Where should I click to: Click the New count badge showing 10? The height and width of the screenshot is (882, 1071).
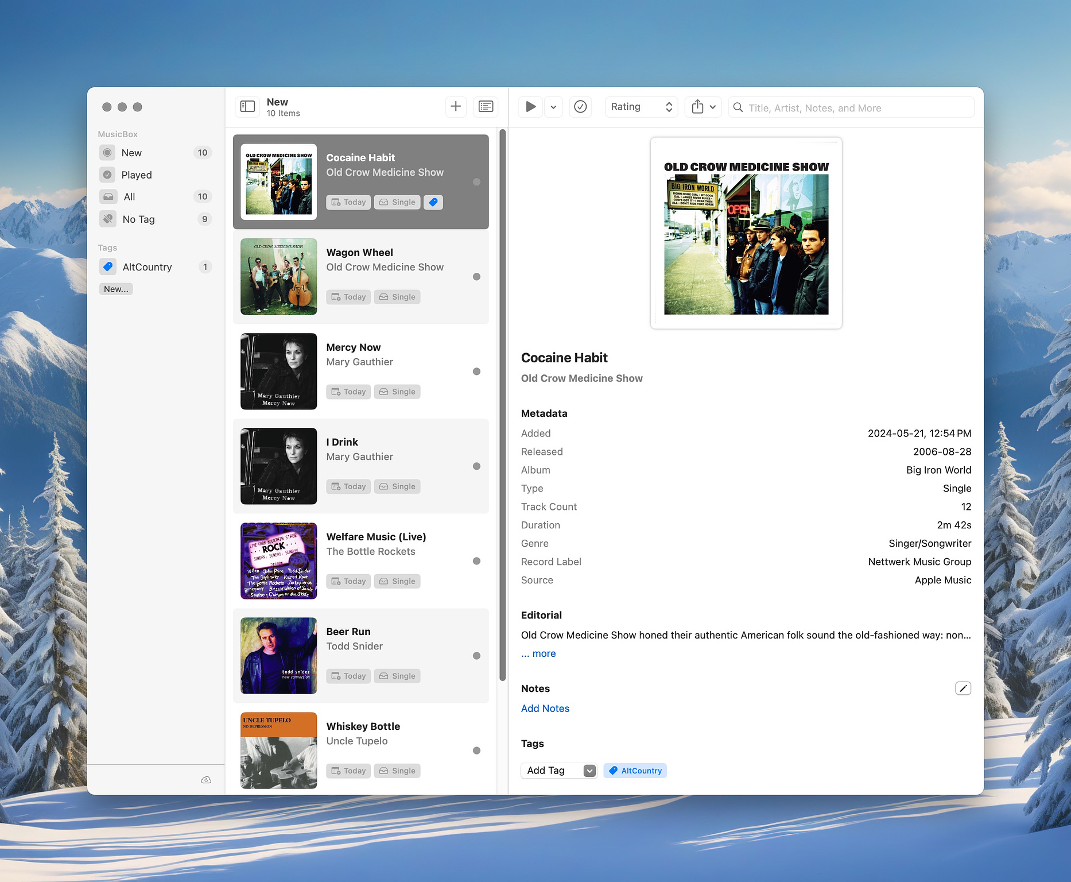point(203,153)
